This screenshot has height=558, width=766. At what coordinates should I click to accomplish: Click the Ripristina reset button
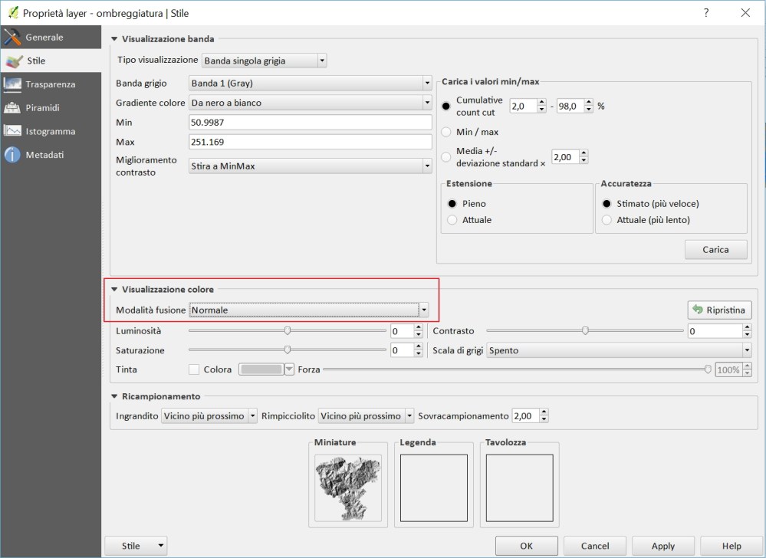[719, 310]
